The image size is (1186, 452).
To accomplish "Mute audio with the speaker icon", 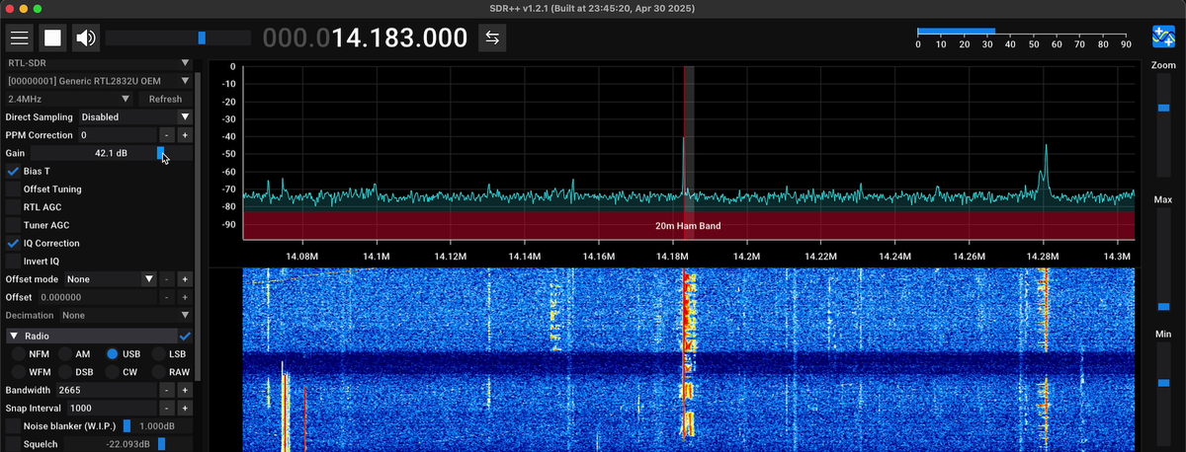I will pos(86,38).
